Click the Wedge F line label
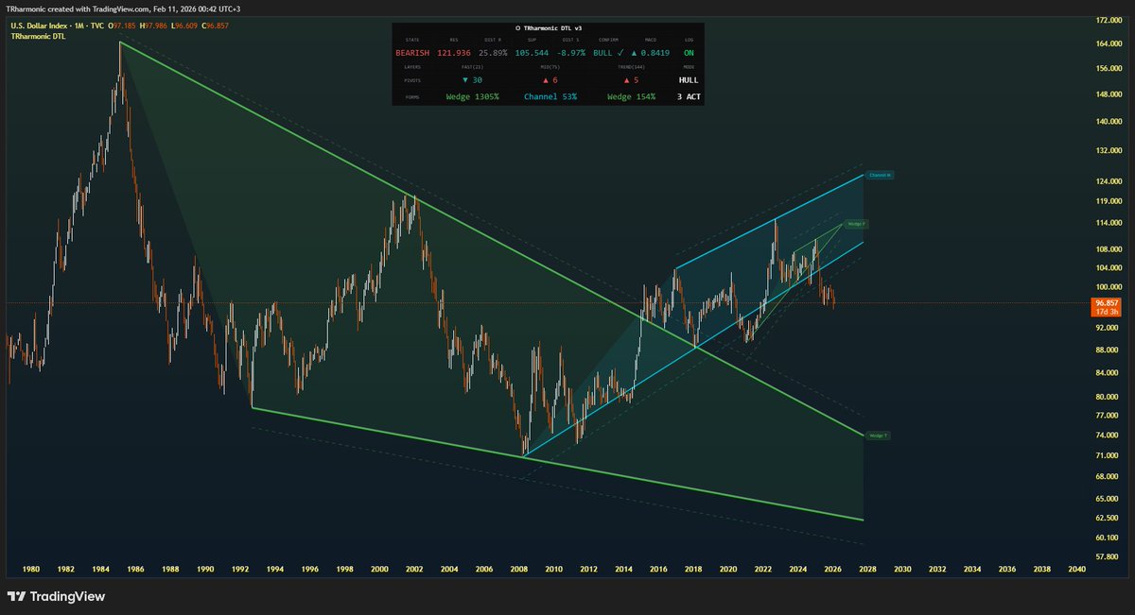 coord(856,224)
